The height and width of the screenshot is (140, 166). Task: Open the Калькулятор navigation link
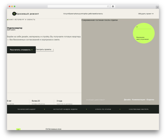pos(80,14)
